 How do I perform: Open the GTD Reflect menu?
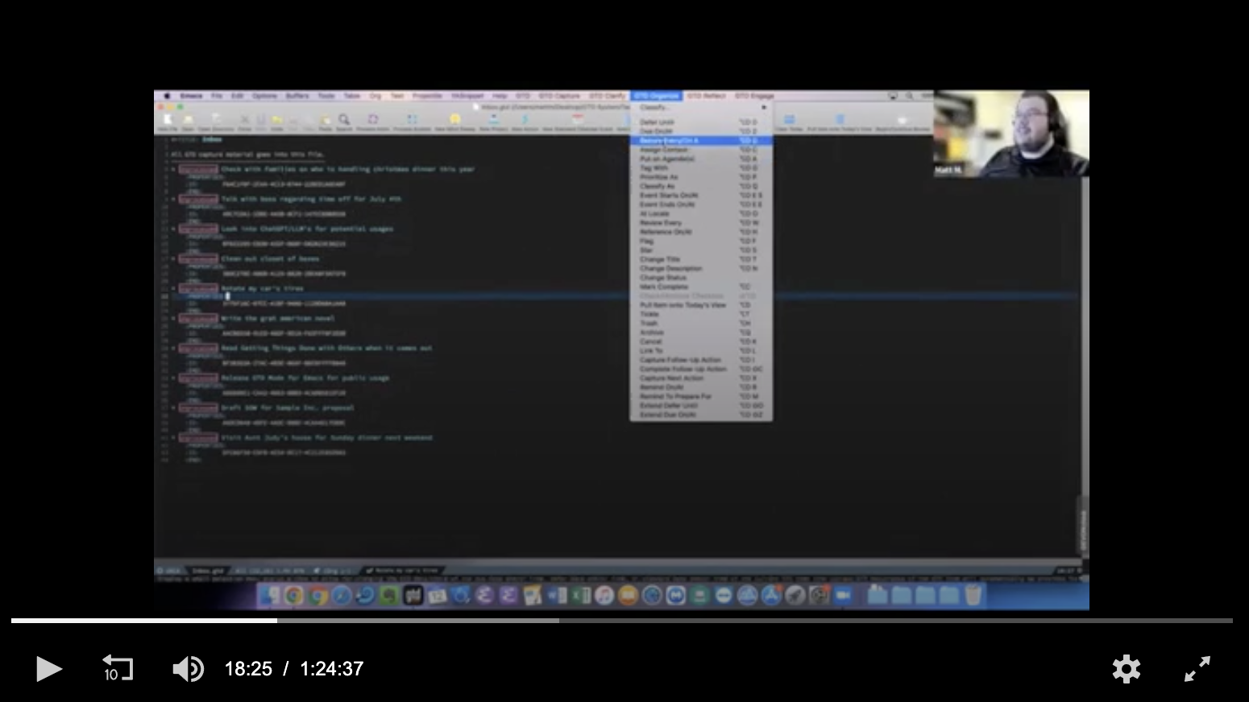coord(706,96)
